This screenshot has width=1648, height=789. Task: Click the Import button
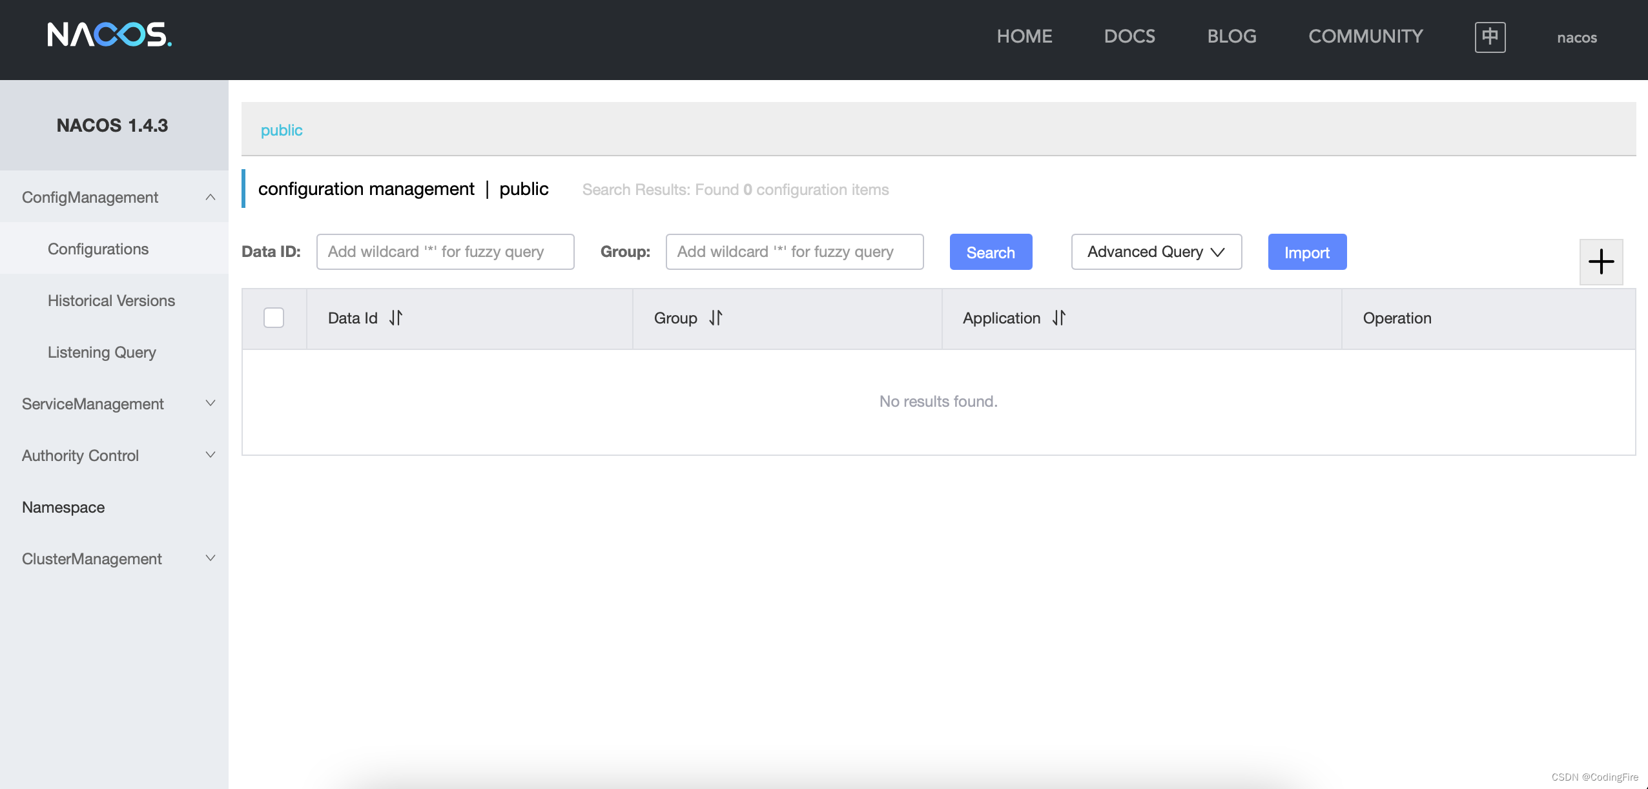coord(1307,252)
